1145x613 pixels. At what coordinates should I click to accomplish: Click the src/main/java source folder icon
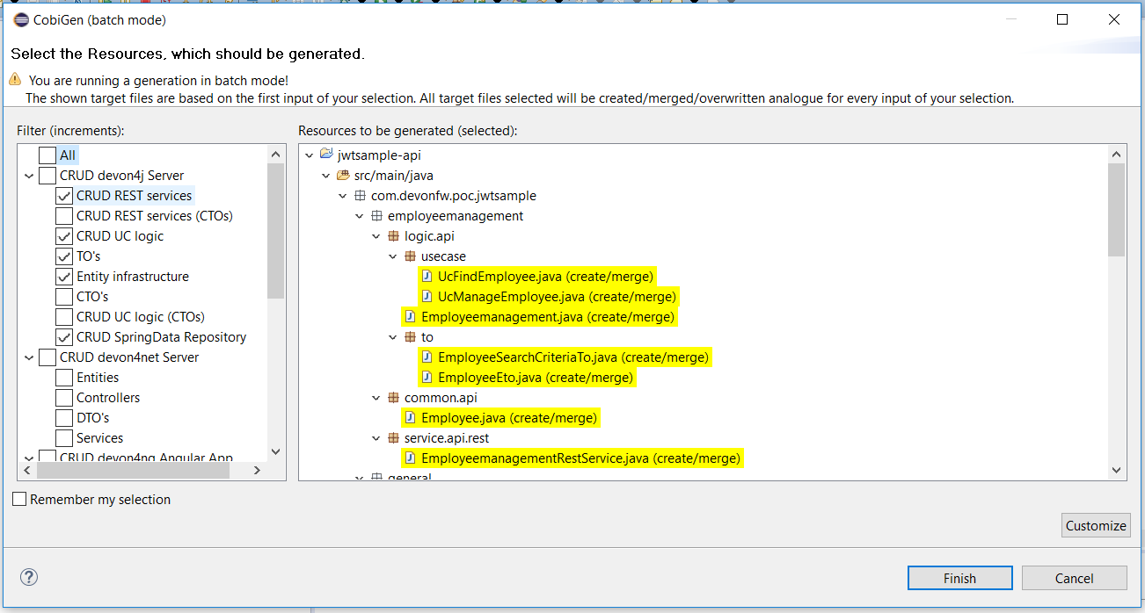pos(343,176)
